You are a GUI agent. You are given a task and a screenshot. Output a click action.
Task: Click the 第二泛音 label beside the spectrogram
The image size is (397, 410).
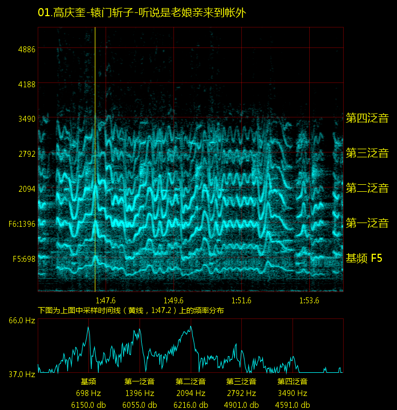367,188
